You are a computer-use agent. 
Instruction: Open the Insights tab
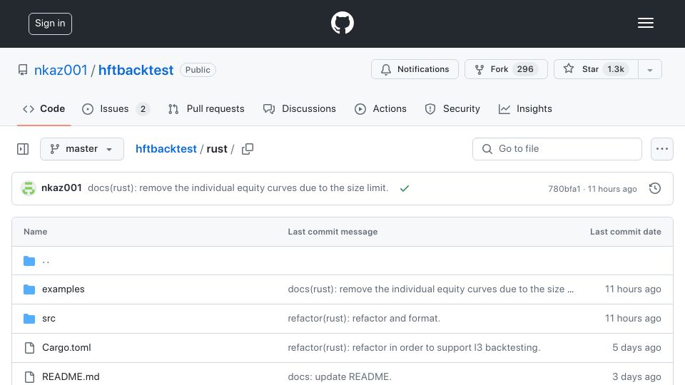[x=526, y=108]
